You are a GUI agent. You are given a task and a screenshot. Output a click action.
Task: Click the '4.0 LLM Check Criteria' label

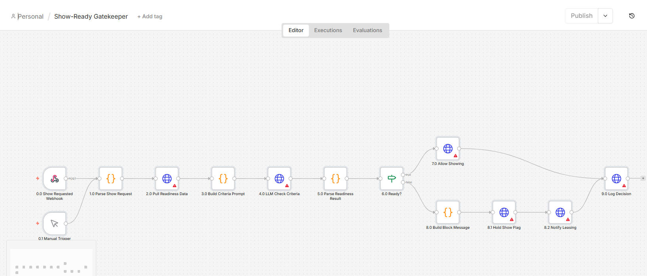[279, 194]
